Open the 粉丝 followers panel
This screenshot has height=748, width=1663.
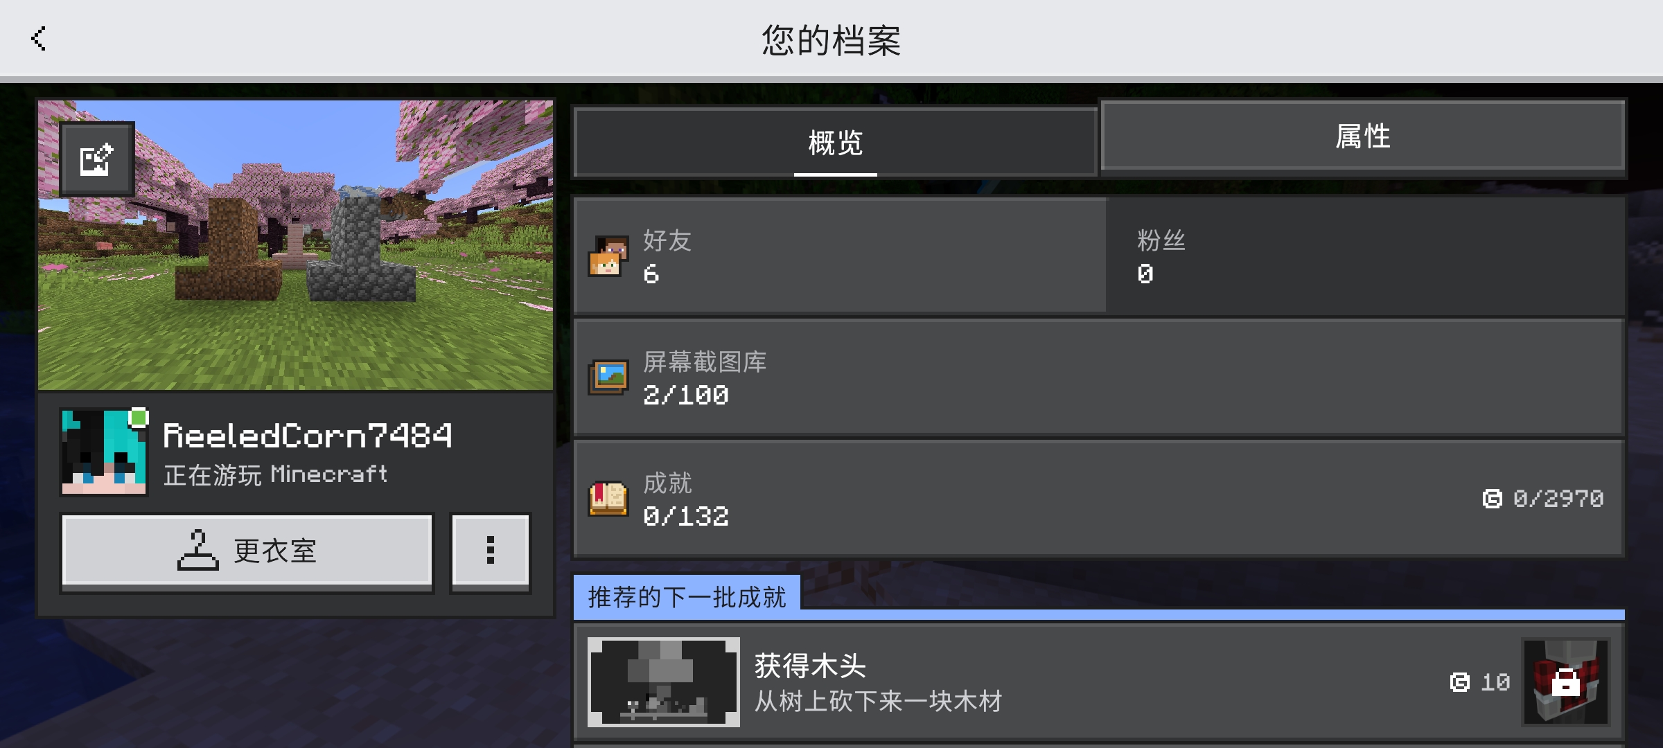click(x=1365, y=256)
